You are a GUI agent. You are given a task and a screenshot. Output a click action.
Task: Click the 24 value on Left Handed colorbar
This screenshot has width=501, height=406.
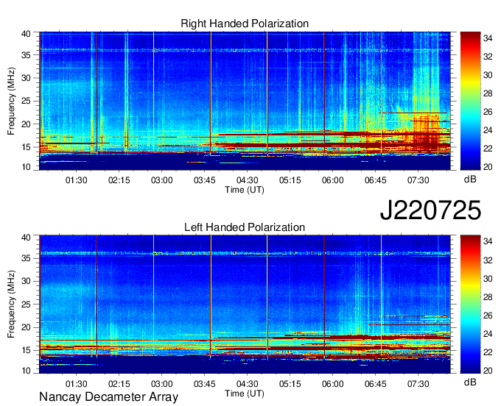488,334
